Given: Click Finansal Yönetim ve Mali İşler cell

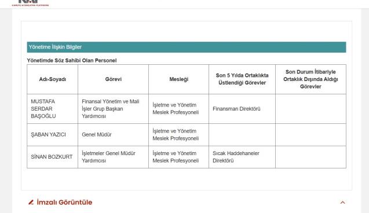Looking at the screenshot, I should [x=113, y=109].
